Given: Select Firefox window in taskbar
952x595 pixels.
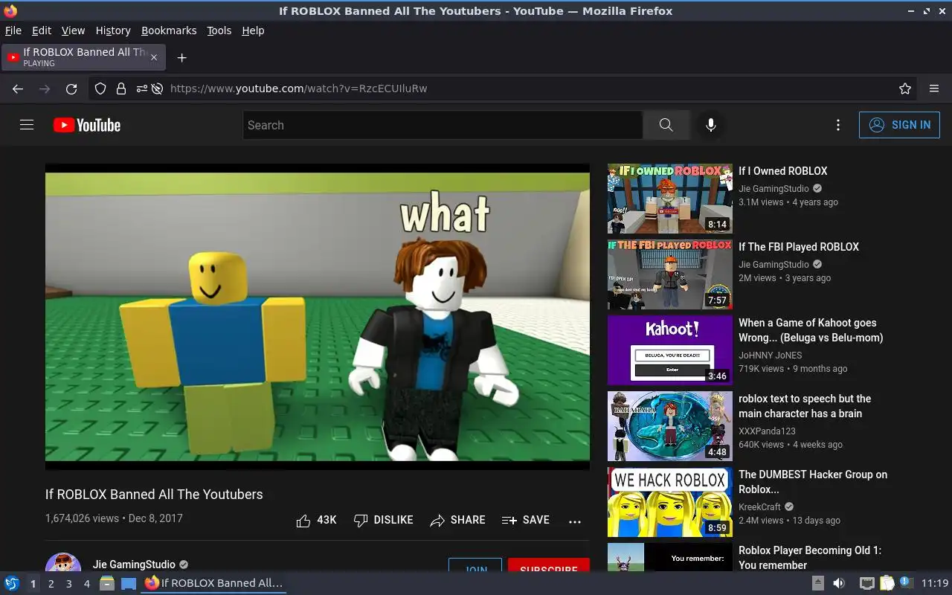Looking at the screenshot, I should (x=214, y=583).
